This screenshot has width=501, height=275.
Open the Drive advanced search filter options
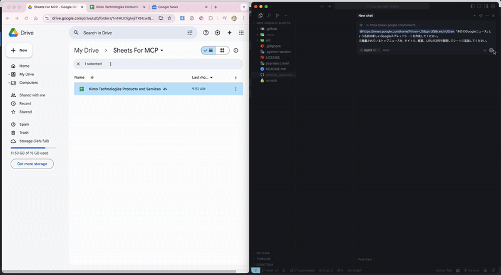(190, 33)
